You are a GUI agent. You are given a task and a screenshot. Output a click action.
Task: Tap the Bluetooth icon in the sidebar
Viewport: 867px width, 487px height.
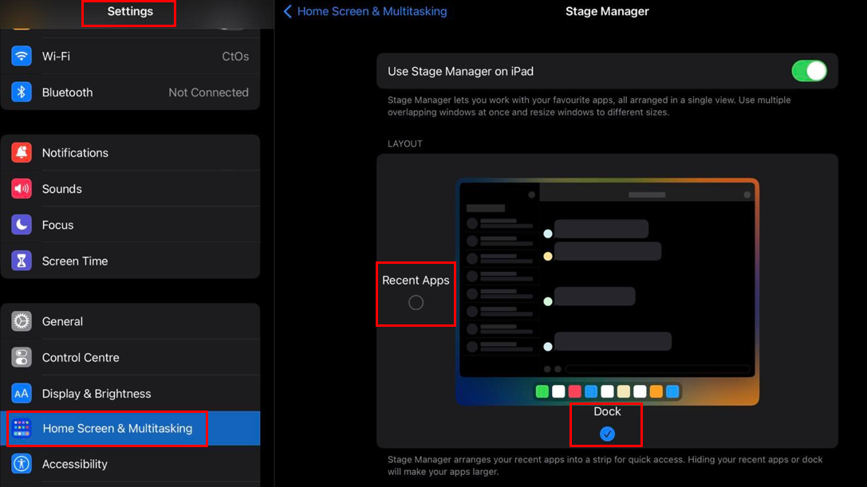[x=22, y=92]
